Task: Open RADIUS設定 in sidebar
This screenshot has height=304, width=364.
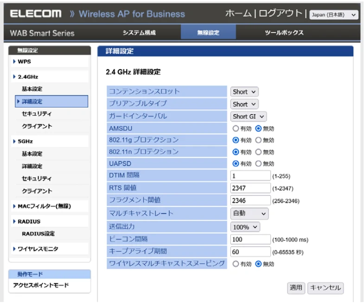Action: (38, 234)
